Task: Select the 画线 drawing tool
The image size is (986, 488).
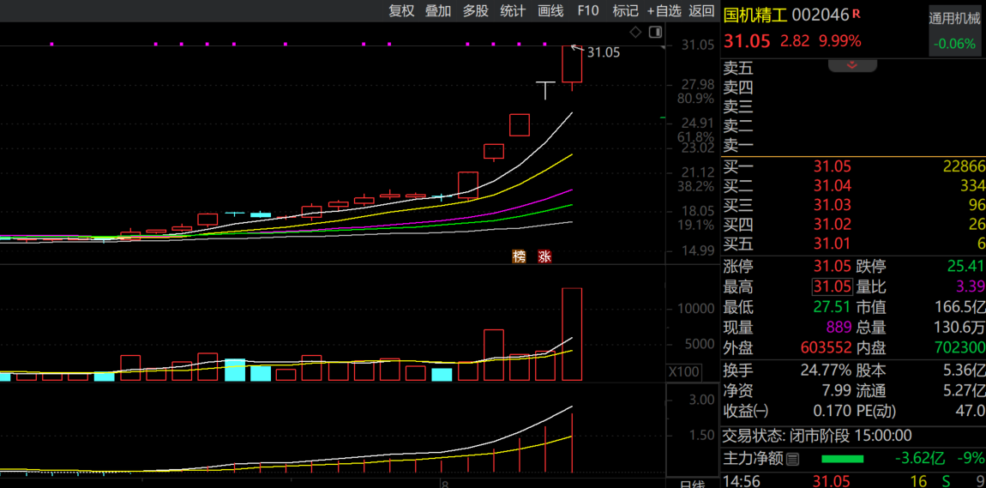Action: (x=550, y=10)
